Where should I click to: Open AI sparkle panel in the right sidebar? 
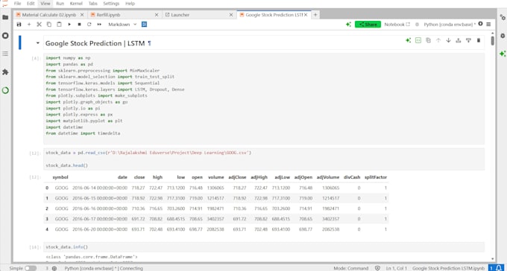pos(503,54)
